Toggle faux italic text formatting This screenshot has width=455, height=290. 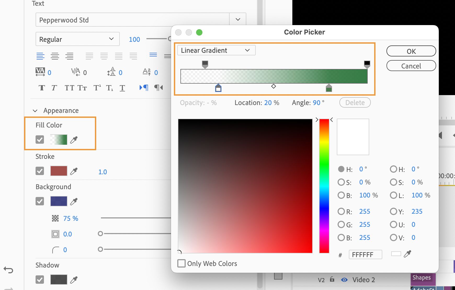(54, 88)
